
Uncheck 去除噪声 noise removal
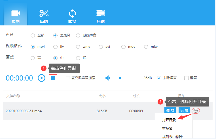tap(159, 78)
